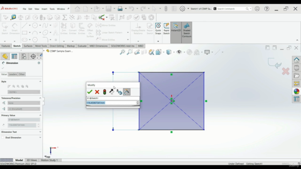301x169 pixels.
Task: Click the View Orientation cube icon
Action: tap(158, 52)
